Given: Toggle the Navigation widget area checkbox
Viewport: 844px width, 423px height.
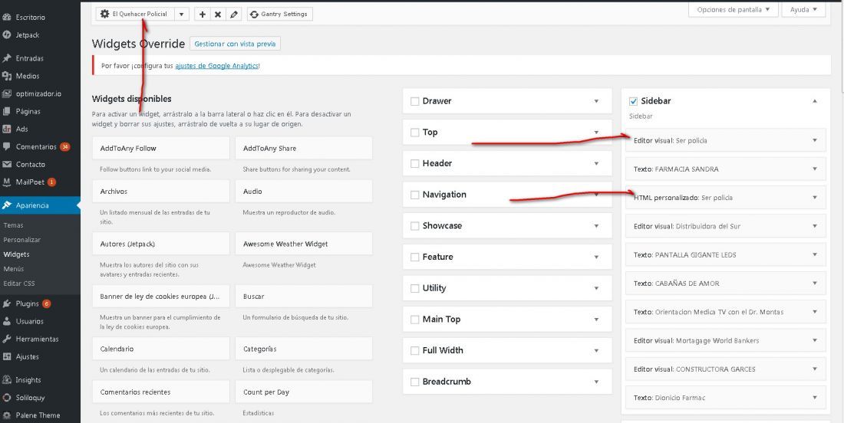Looking at the screenshot, I should coord(414,195).
